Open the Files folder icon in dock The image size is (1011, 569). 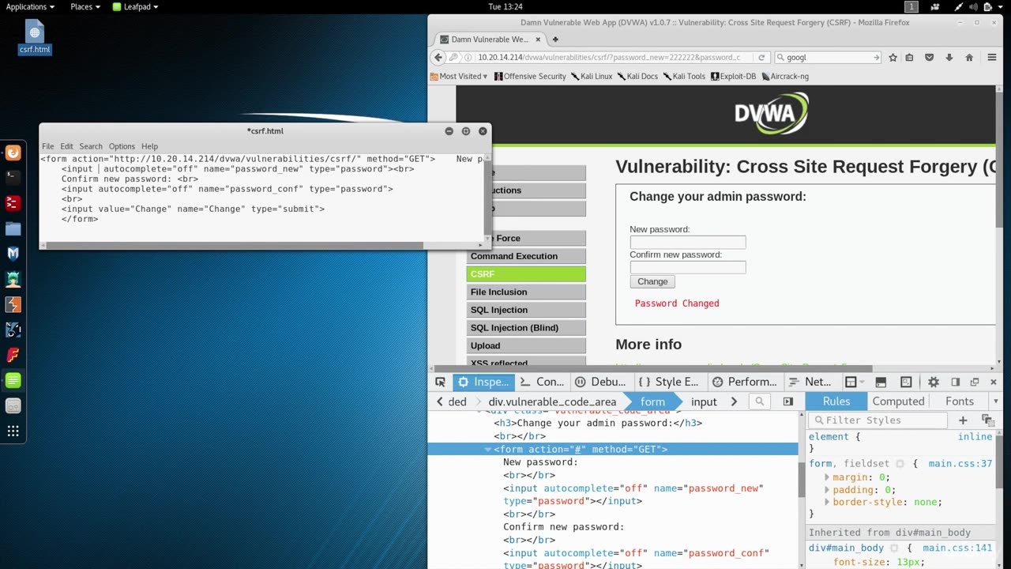click(x=13, y=228)
